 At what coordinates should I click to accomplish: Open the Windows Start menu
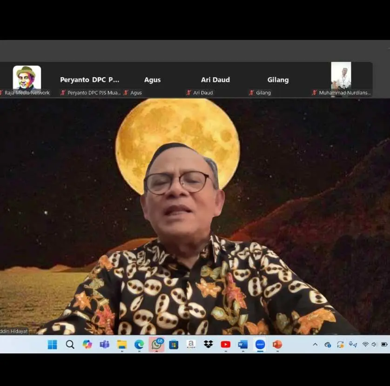click(x=53, y=345)
